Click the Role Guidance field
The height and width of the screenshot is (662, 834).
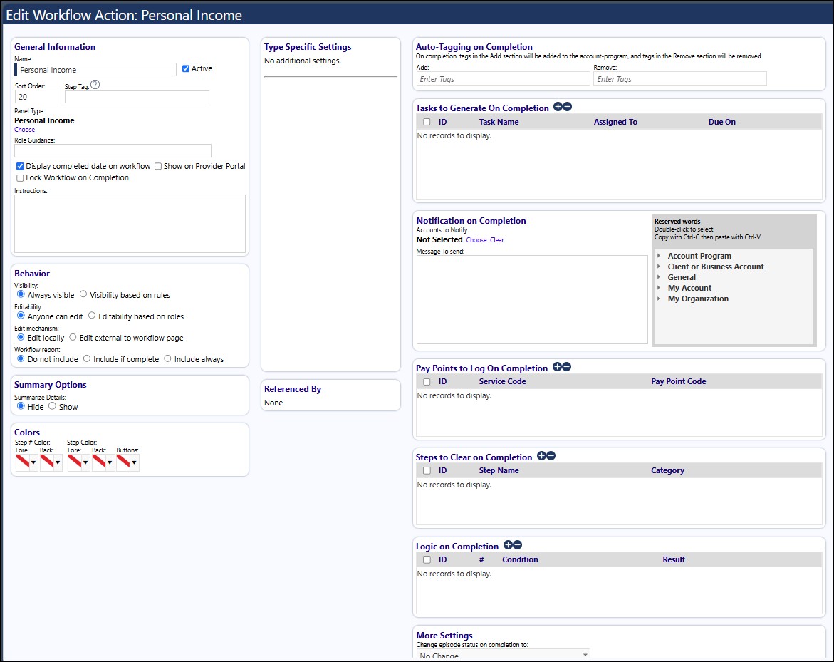[x=113, y=150]
